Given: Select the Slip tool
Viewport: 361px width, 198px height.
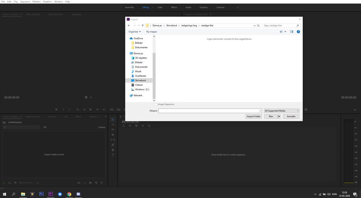Looking at the screenshot, I should pyautogui.click(x=113, y=140).
